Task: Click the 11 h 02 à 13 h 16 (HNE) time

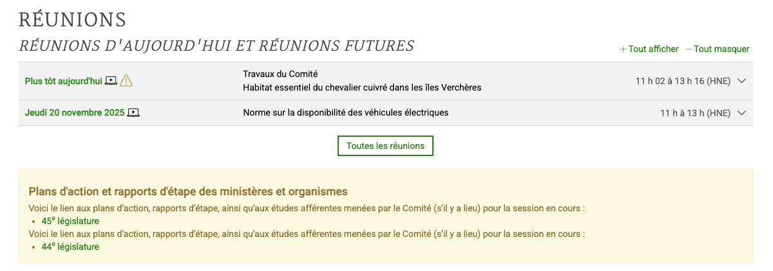Action: (x=683, y=81)
